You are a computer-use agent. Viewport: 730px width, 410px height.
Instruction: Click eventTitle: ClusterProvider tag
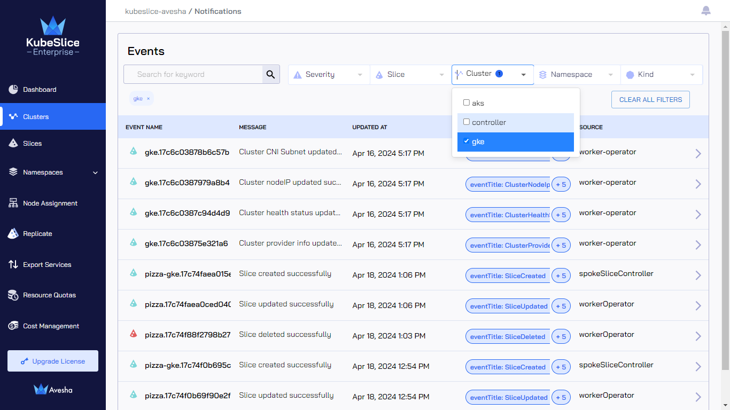pyautogui.click(x=508, y=246)
